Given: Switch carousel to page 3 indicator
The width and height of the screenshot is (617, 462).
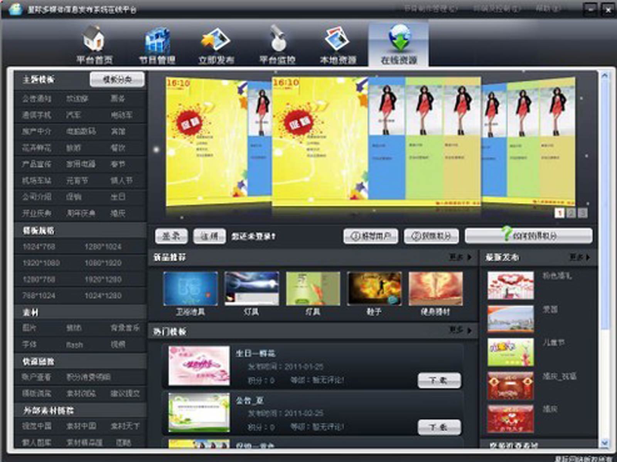Looking at the screenshot, I should (583, 213).
